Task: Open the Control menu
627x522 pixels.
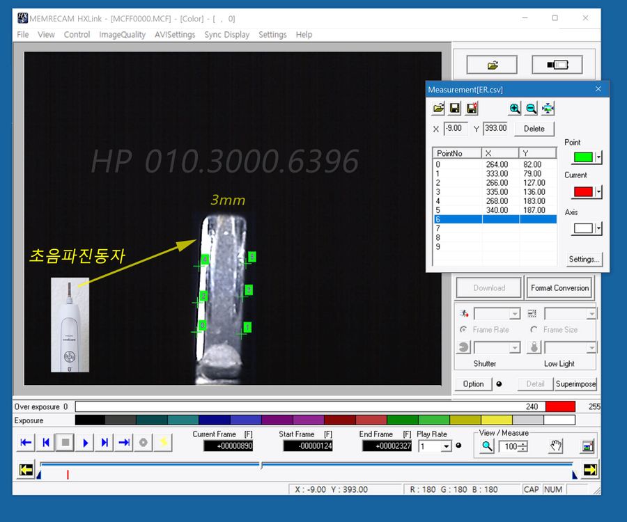Action: coord(77,35)
